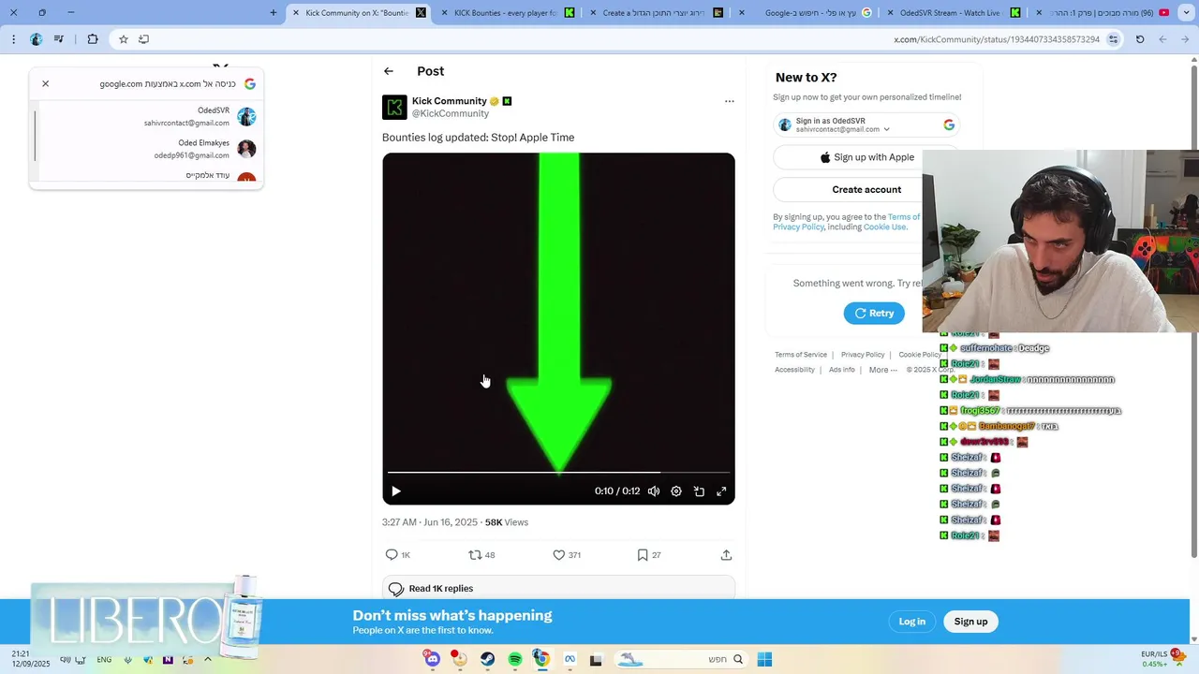Share the post via share icon
Viewport: 1199px width, 674px height.
tap(726, 555)
